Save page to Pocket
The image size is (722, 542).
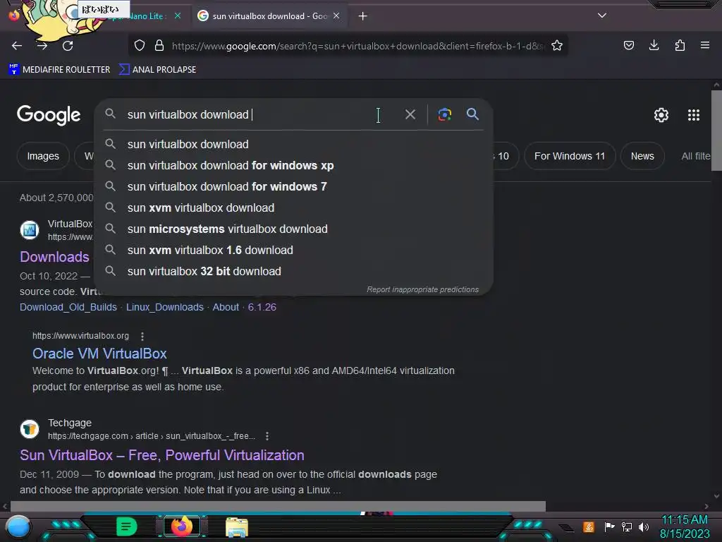pos(628,45)
